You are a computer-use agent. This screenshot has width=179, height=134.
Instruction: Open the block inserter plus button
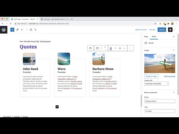point(12,30)
